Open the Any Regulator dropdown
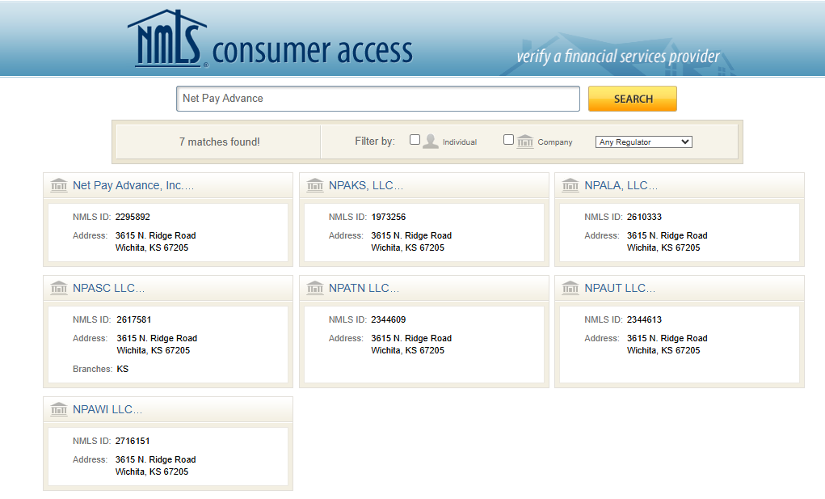 click(x=643, y=142)
